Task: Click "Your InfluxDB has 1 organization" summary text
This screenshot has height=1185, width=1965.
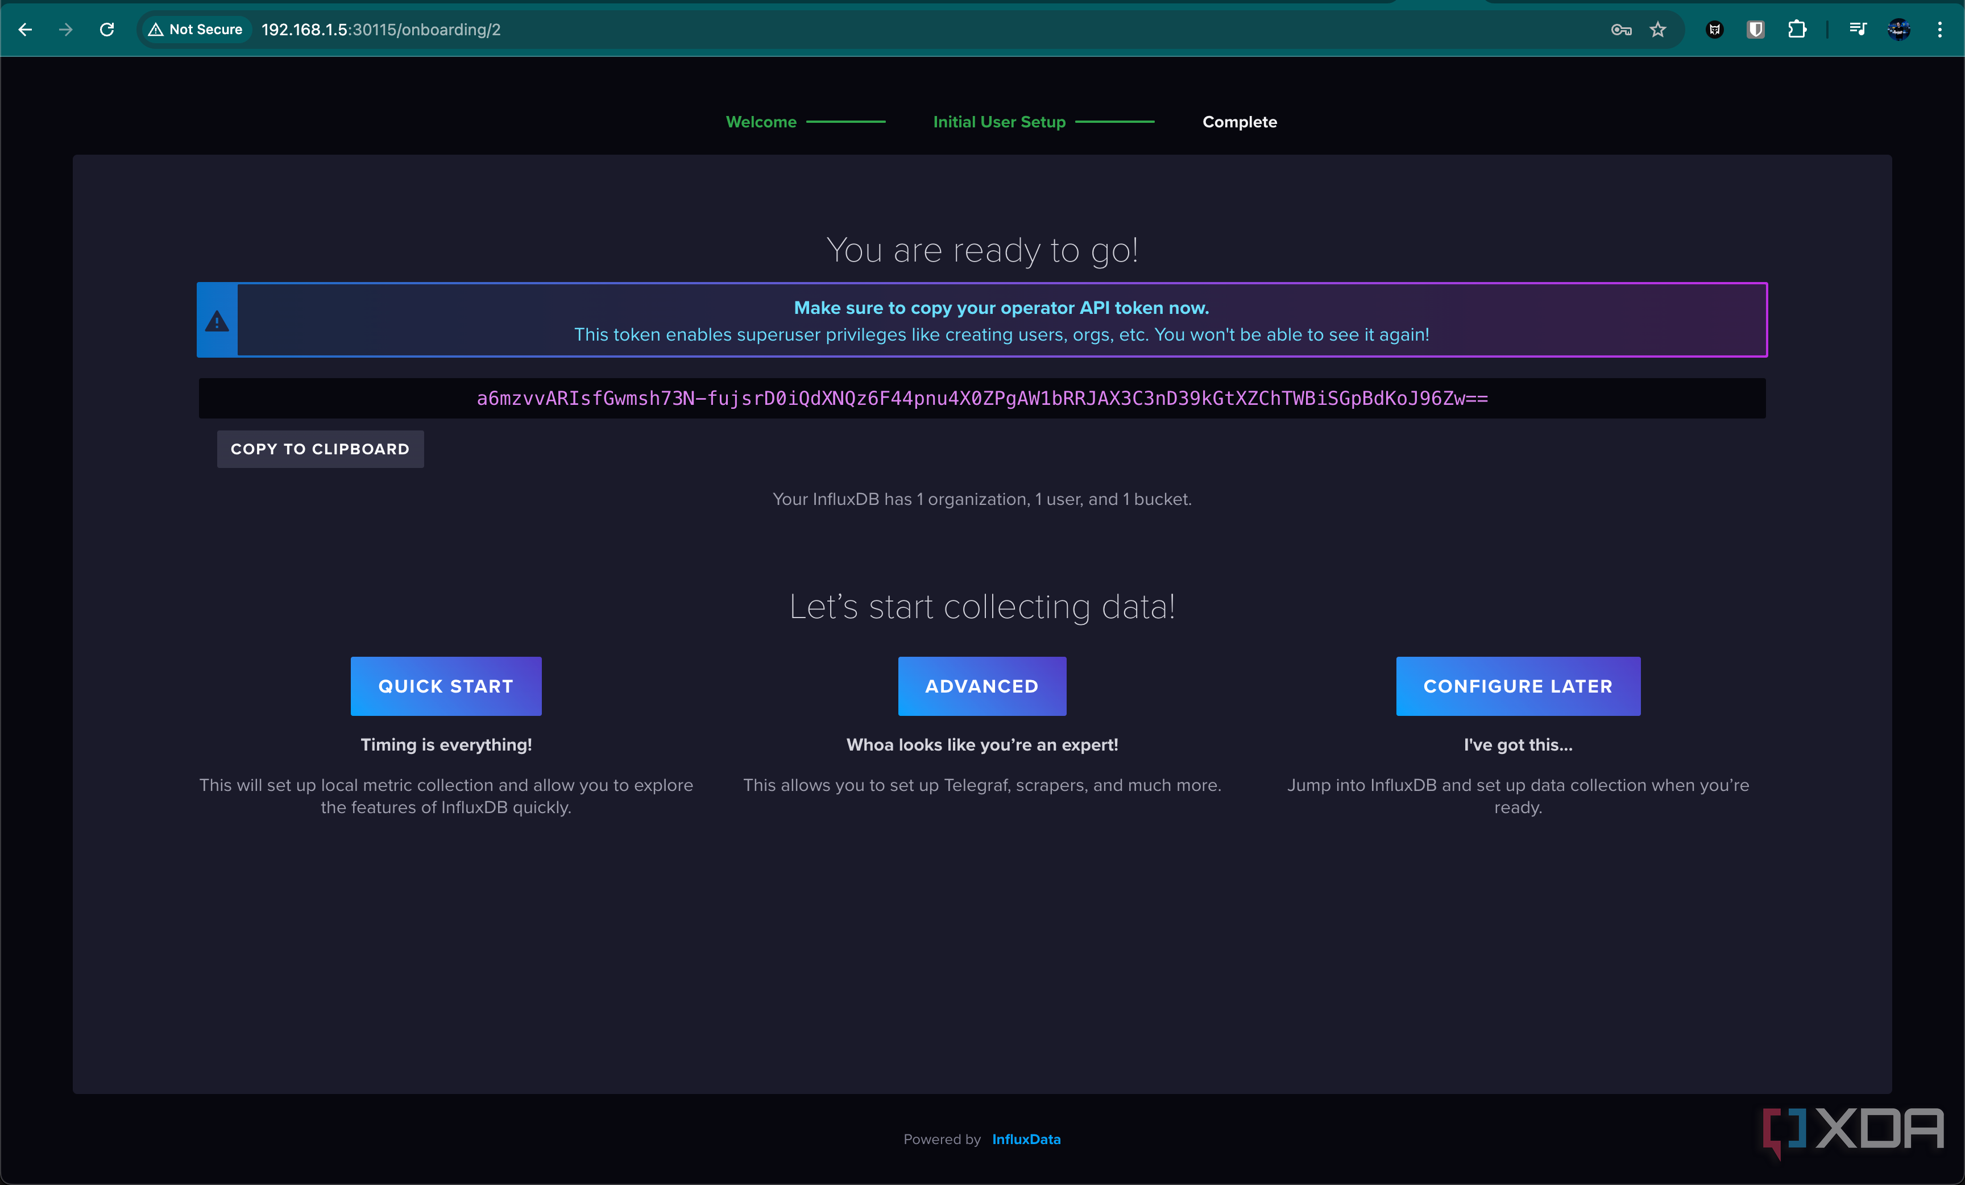Action: pos(982,499)
